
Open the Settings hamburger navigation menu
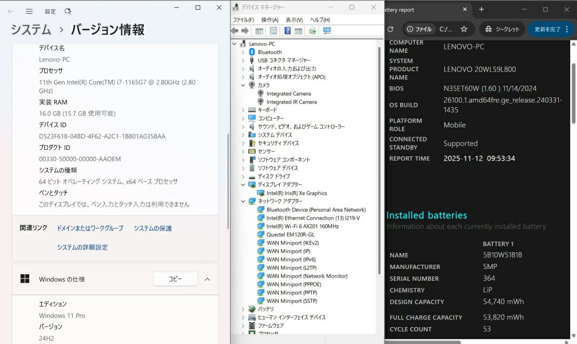29,11
